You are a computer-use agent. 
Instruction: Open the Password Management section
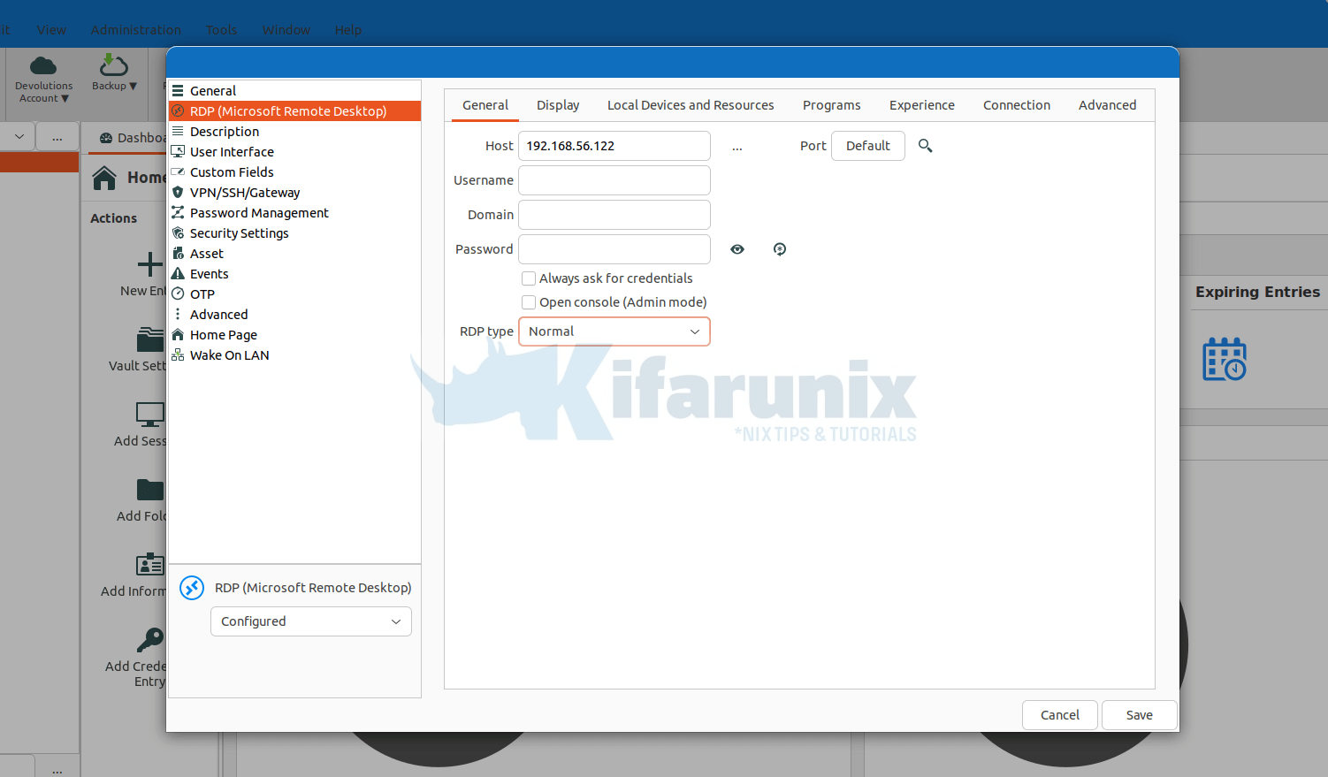(x=258, y=212)
